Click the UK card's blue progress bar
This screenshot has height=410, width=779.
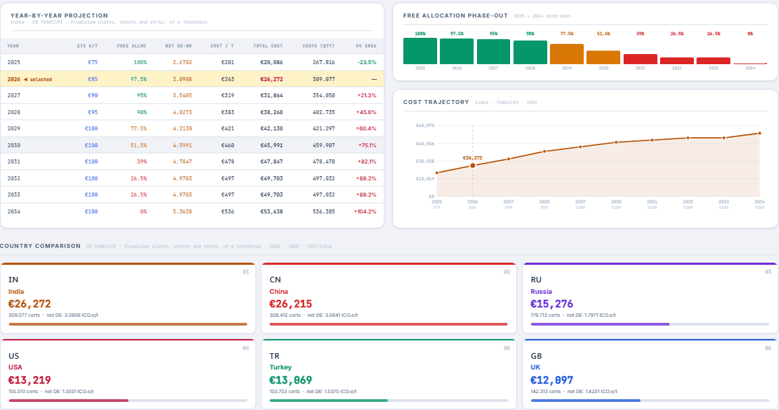tap(585, 401)
